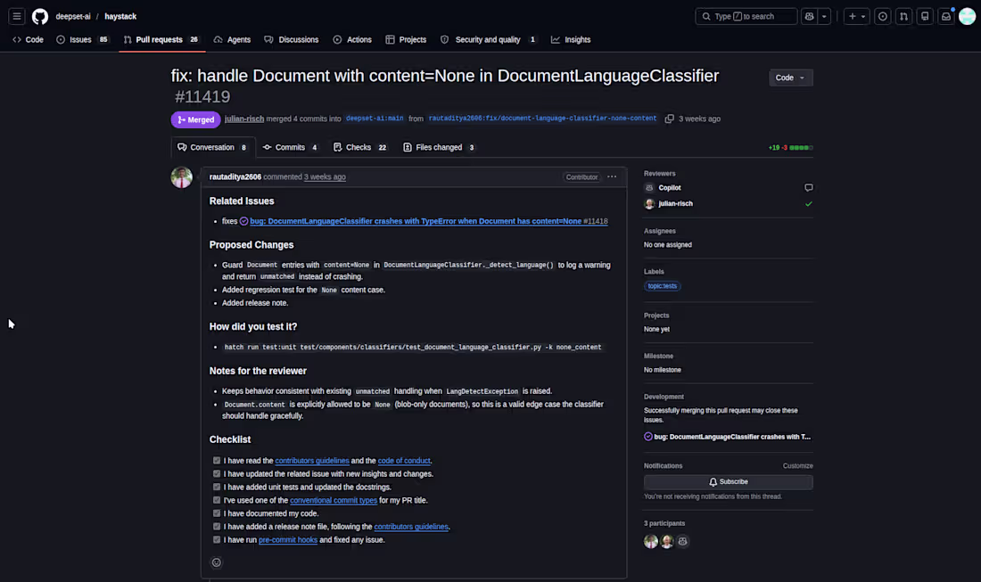Click julian-risch approved checkmark
The image size is (981, 582).
(808, 204)
